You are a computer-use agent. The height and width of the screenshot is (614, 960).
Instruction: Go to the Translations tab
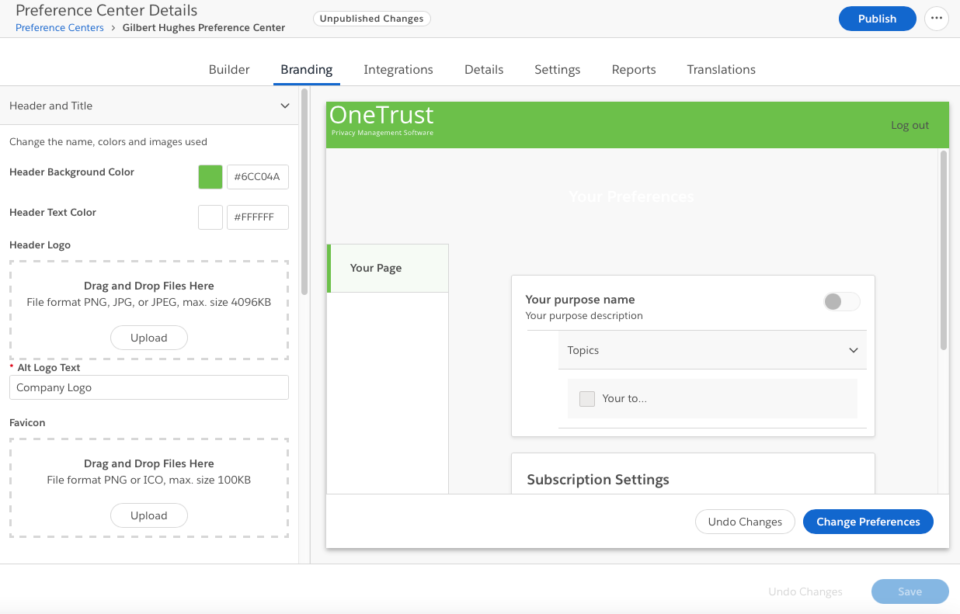(721, 70)
